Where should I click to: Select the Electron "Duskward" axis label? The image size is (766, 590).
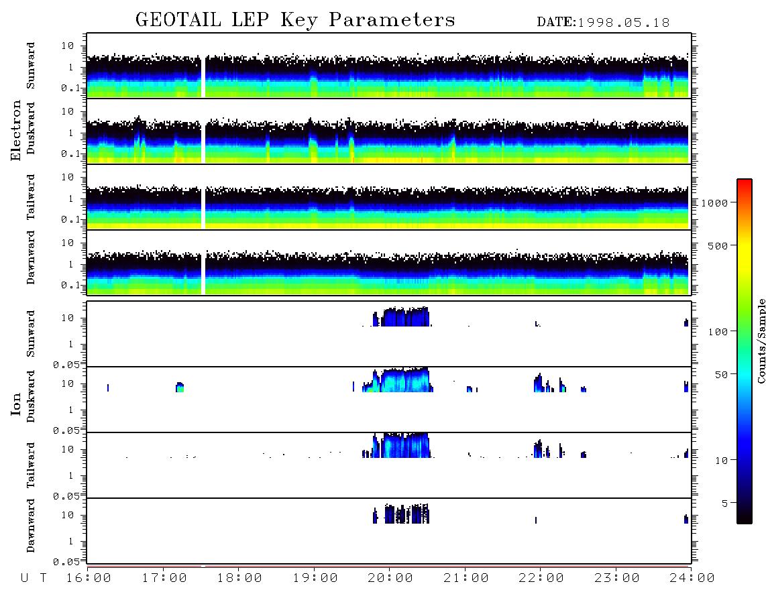point(31,129)
